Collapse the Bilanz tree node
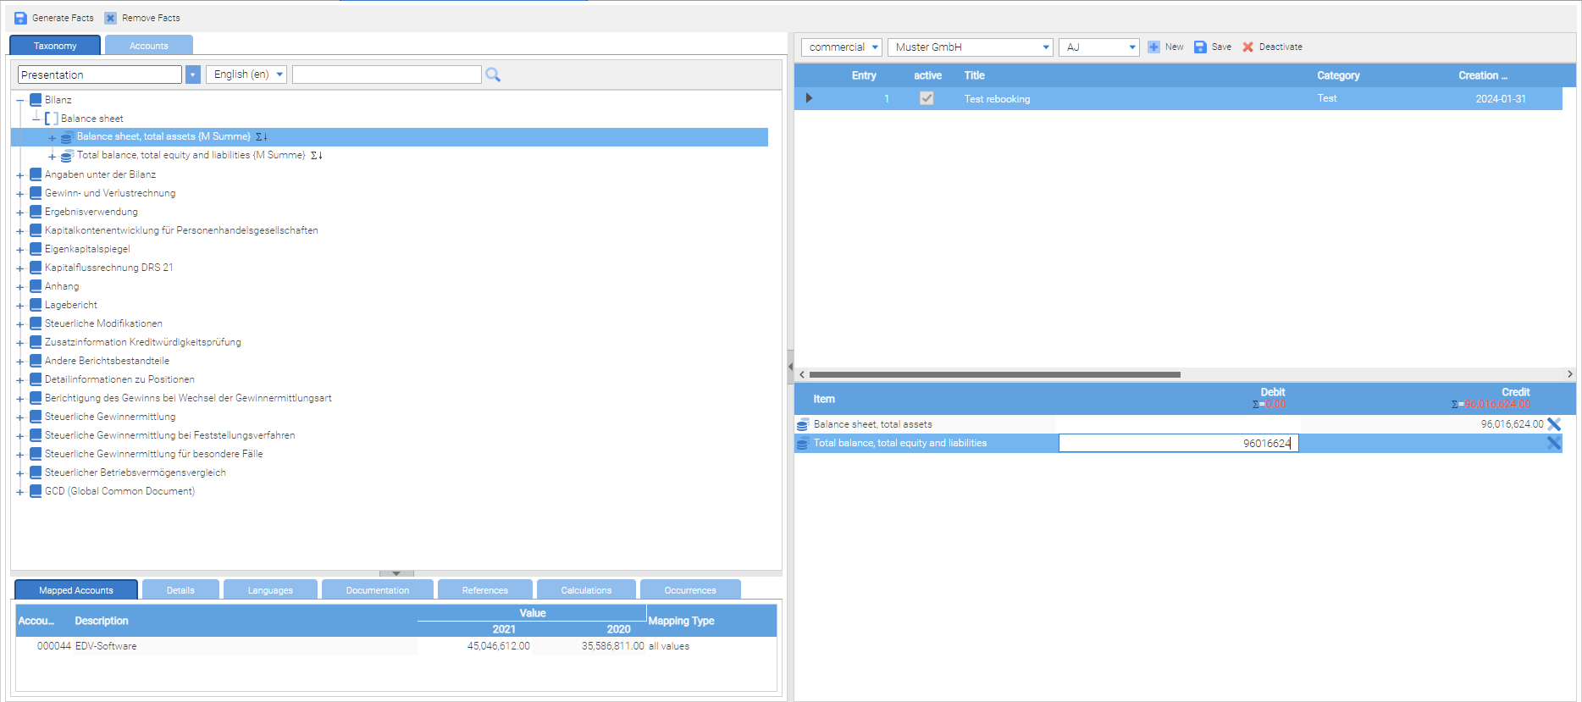The height and width of the screenshot is (702, 1582). pos(19,101)
